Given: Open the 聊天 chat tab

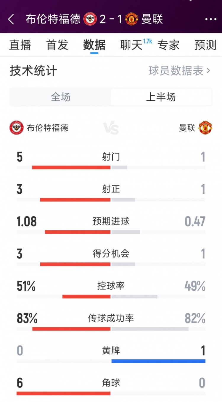Looking at the screenshot, I should (132, 45).
